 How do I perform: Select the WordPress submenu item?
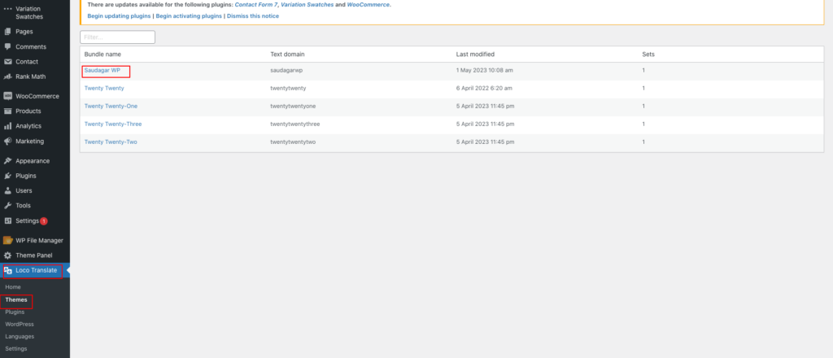(20, 324)
